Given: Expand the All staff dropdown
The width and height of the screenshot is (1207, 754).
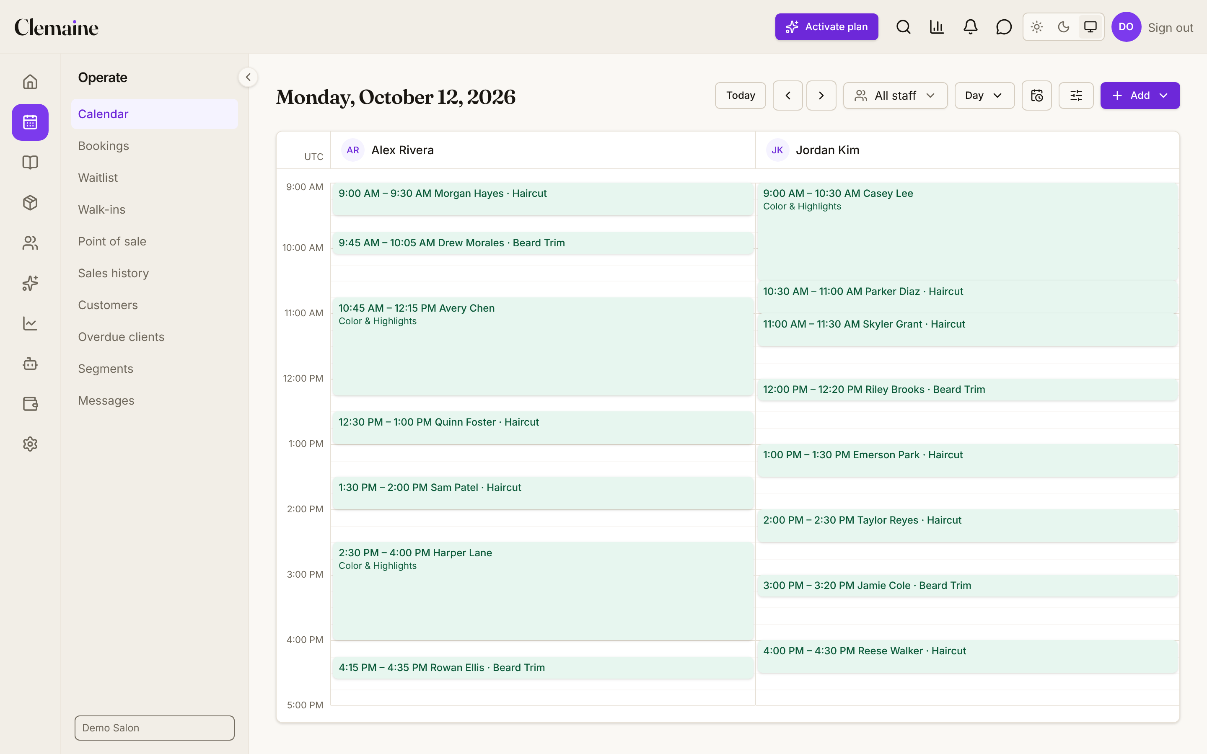Looking at the screenshot, I should (895, 95).
